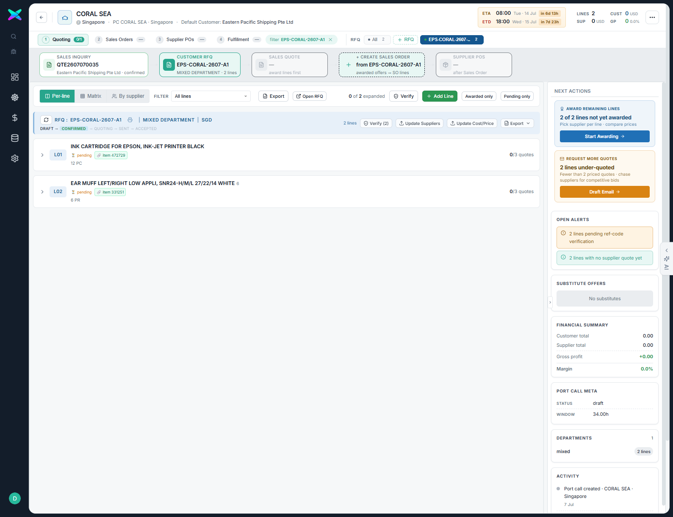Click the Supplier POs box icon
673x517 pixels.
(x=446, y=65)
